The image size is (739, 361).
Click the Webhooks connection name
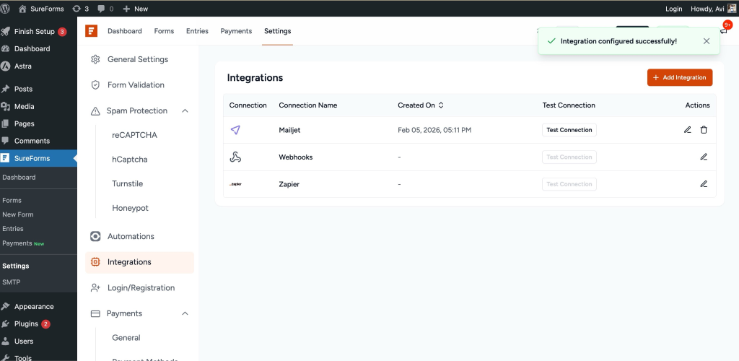[295, 157]
